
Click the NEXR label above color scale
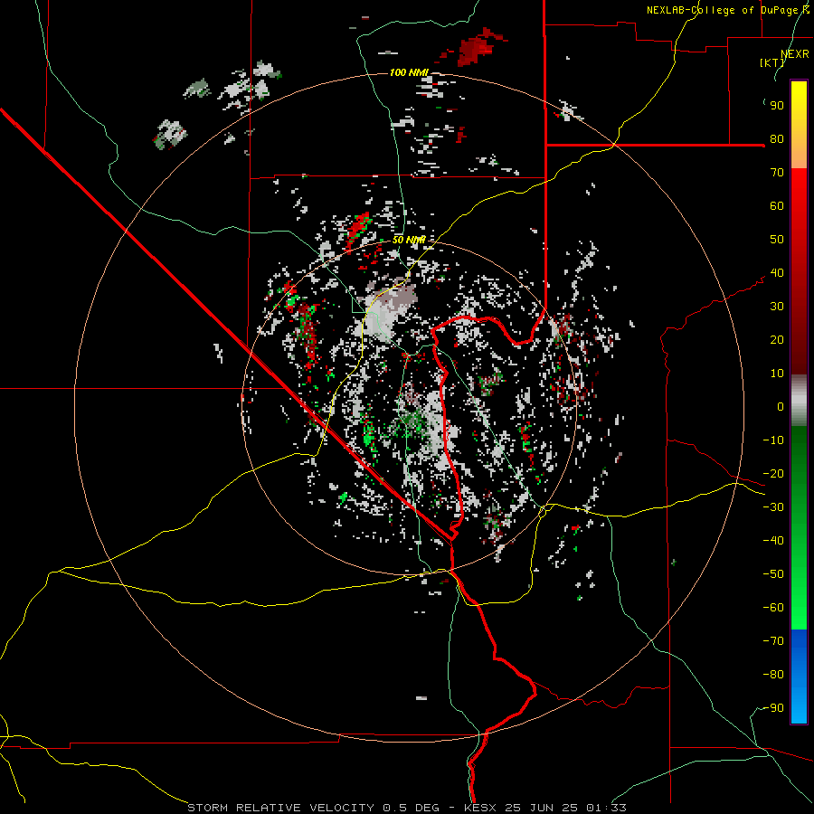coord(795,54)
